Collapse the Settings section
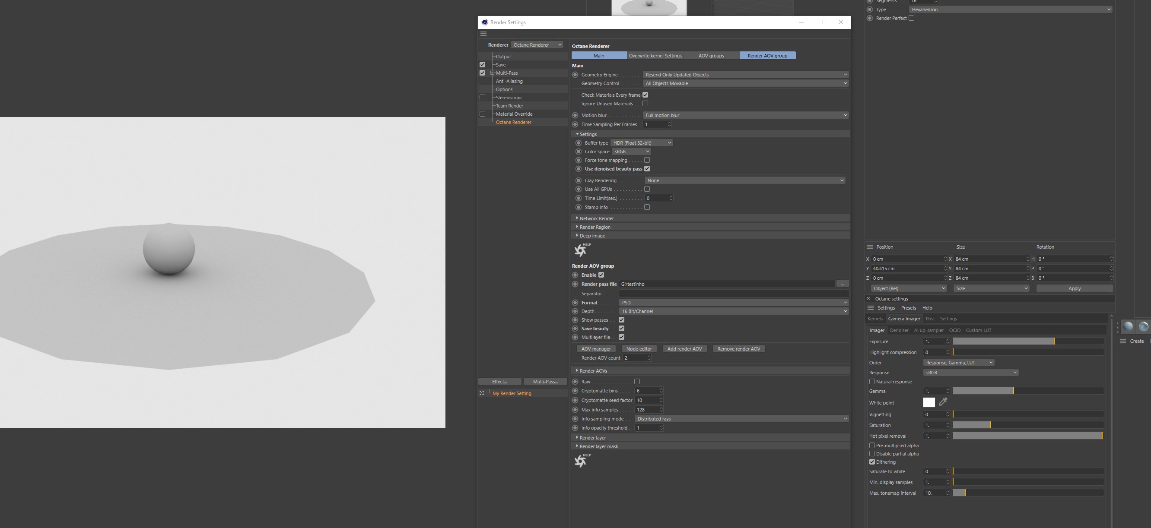The image size is (1151, 528). click(710, 134)
